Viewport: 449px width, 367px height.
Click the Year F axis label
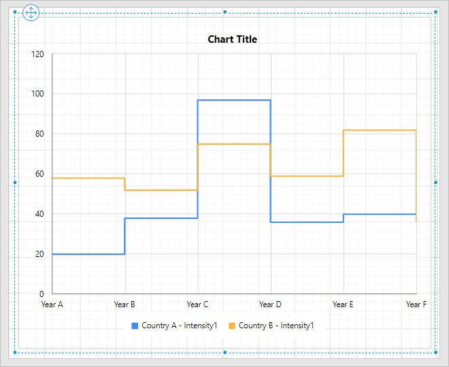pos(416,304)
